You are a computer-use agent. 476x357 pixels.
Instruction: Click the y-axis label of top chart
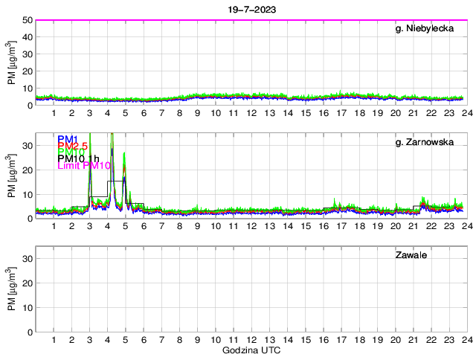click(x=12, y=62)
